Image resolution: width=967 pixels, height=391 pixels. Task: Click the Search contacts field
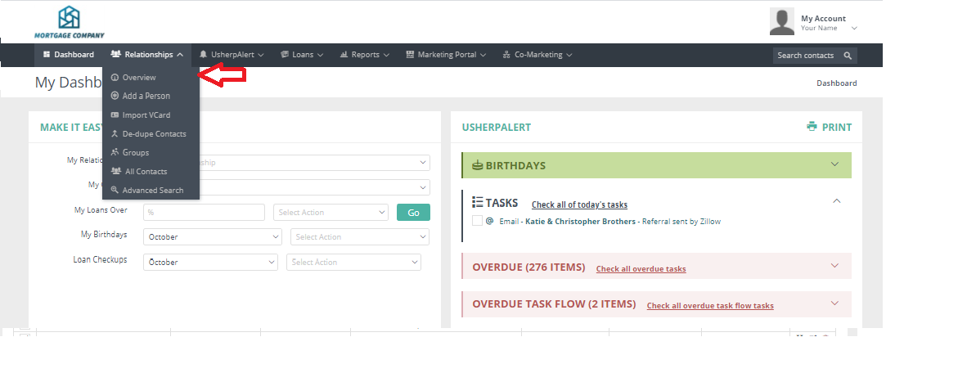coord(806,56)
